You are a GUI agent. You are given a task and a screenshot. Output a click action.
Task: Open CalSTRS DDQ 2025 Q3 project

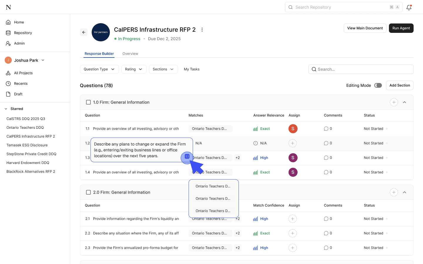click(x=26, y=119)
